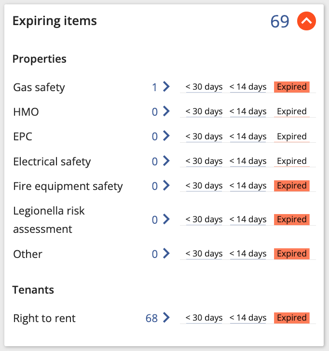Open Legionella risk assessment chevron arrow
Viewport: 329px width, 351px height.
[x=166, y=219]
